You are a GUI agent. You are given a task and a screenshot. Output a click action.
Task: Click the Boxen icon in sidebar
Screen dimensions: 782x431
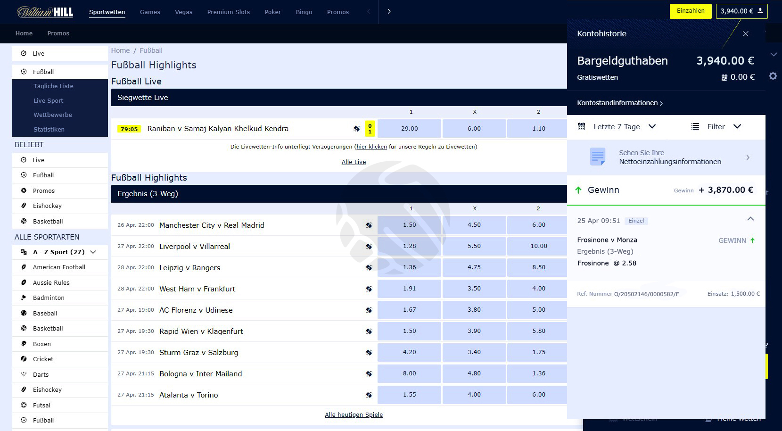(24, 344)
